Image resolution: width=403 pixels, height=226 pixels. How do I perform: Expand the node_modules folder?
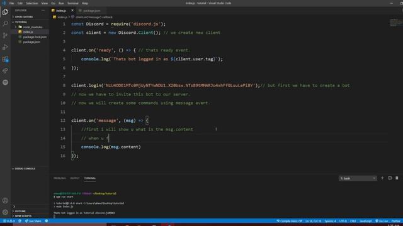(32, 27)
